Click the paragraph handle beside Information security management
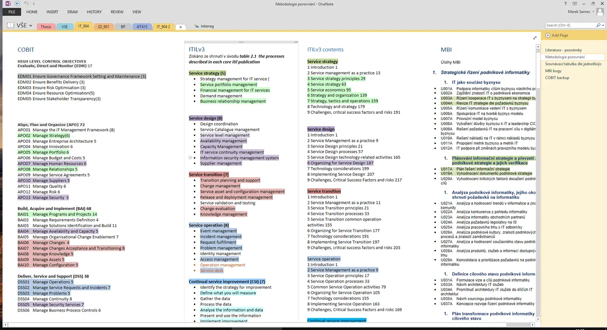The width and height of the screenshot is (607, 330). [x=190, y=157]
